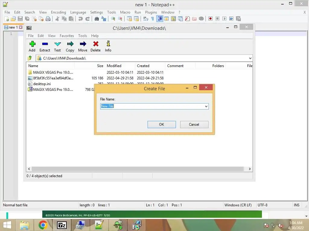This screenshot has width=309, height=231.
Task: Click the Zoom In icon in Notepad++
Action: pyautogui.click(x=113, y=19)
